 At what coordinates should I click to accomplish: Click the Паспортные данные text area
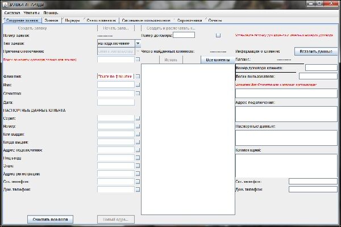pyautogui.click(x=286, y=138)
